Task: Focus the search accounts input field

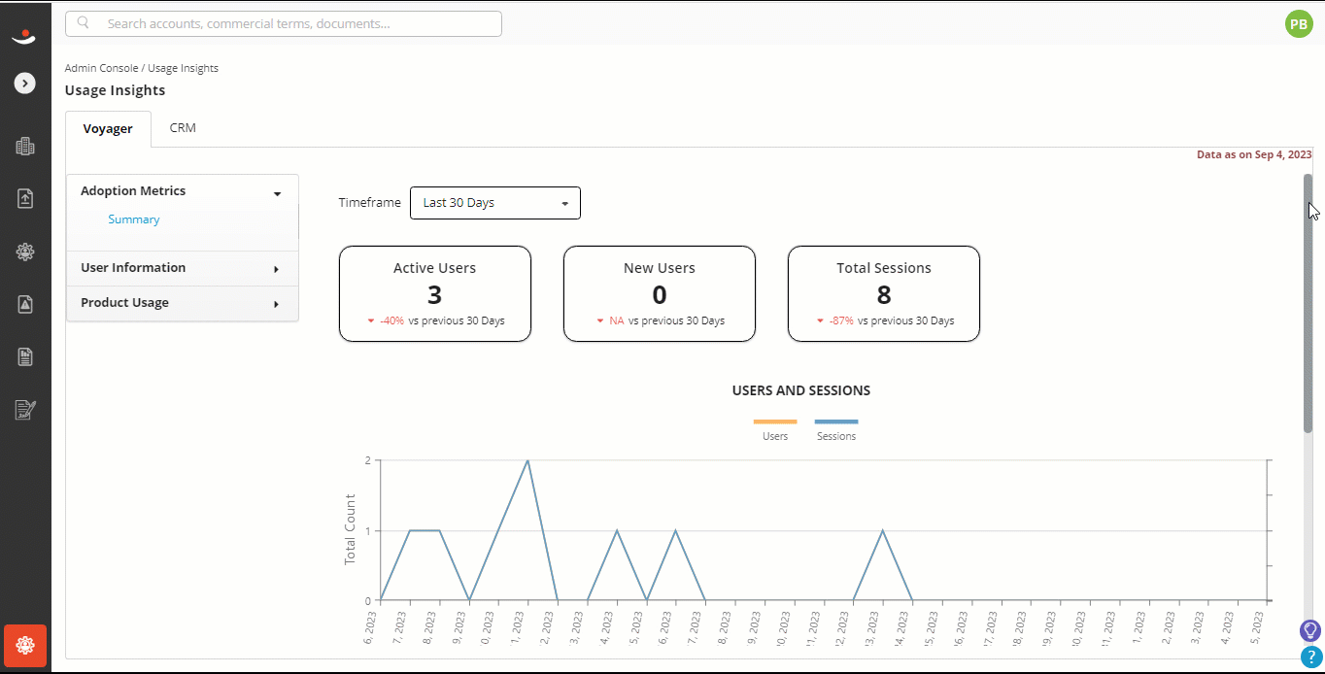Action: pos(284,23)
